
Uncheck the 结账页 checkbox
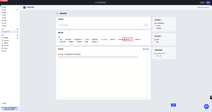click(x=125, y=40)
